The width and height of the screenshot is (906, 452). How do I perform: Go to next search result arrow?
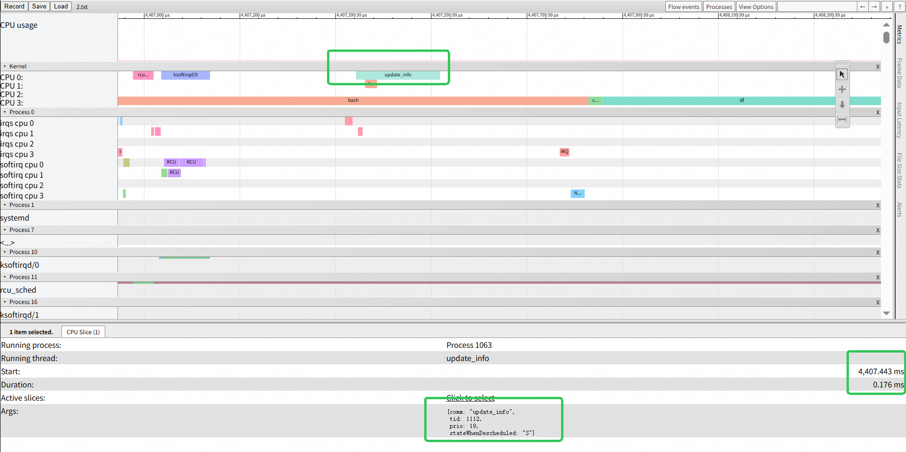[x=874, y=7]
